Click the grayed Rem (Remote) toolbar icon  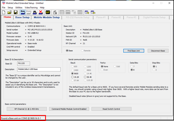tap(29, 12)
